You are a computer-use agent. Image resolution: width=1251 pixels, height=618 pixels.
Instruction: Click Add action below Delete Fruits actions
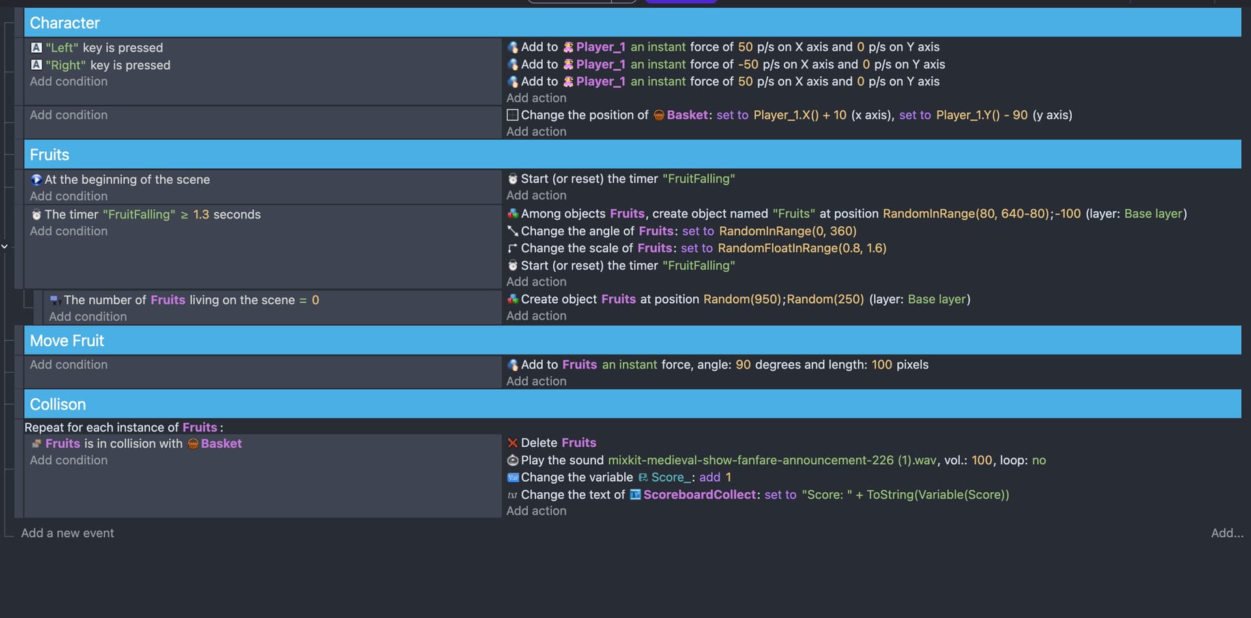(x=536, y=511)
